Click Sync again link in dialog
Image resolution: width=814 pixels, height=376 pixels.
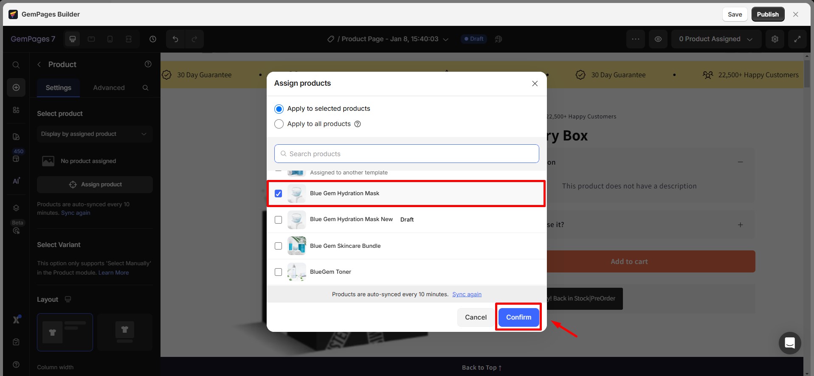point(467,295)
